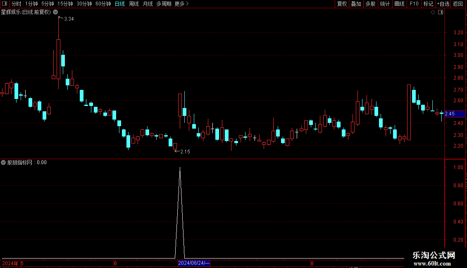Select the 15分钟 period
The width and height of the screenshot is (467, 268).
click(x=65, y=4)
